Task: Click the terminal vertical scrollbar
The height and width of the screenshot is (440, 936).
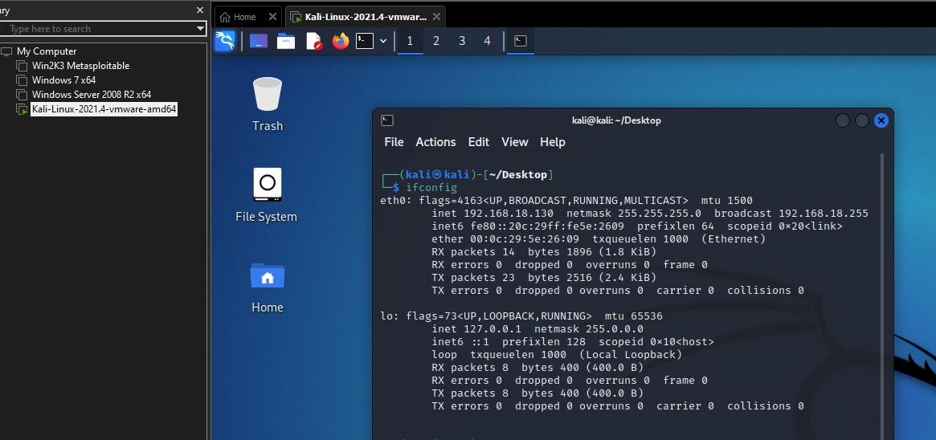Action: pyautogui.click(x=882, y=296)
